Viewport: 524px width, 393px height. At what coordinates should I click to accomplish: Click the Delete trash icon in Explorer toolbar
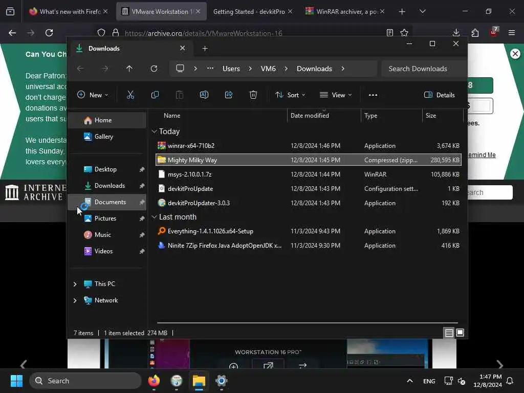tap(253, 95)
